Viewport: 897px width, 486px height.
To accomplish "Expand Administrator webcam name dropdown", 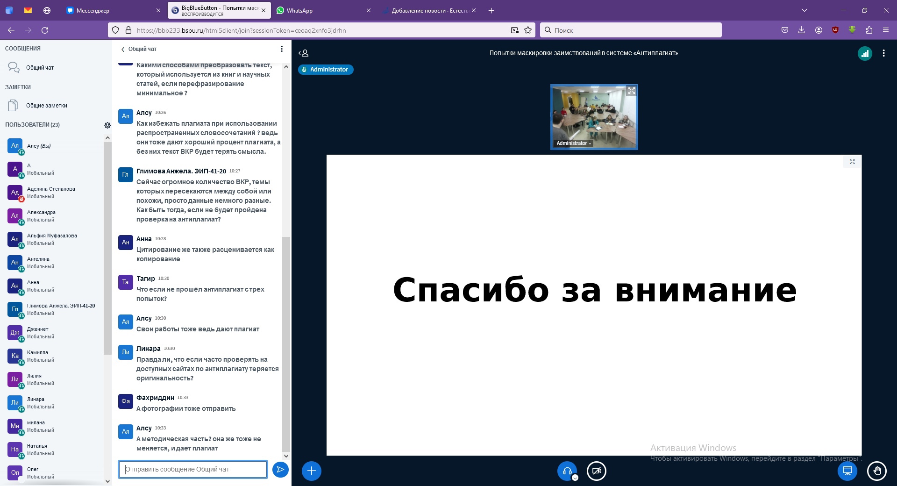I will [x=574, y=143].
